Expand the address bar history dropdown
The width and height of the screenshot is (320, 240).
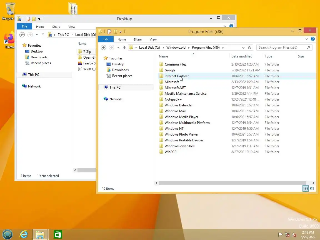pyautogui.click(x=243, y=47)
